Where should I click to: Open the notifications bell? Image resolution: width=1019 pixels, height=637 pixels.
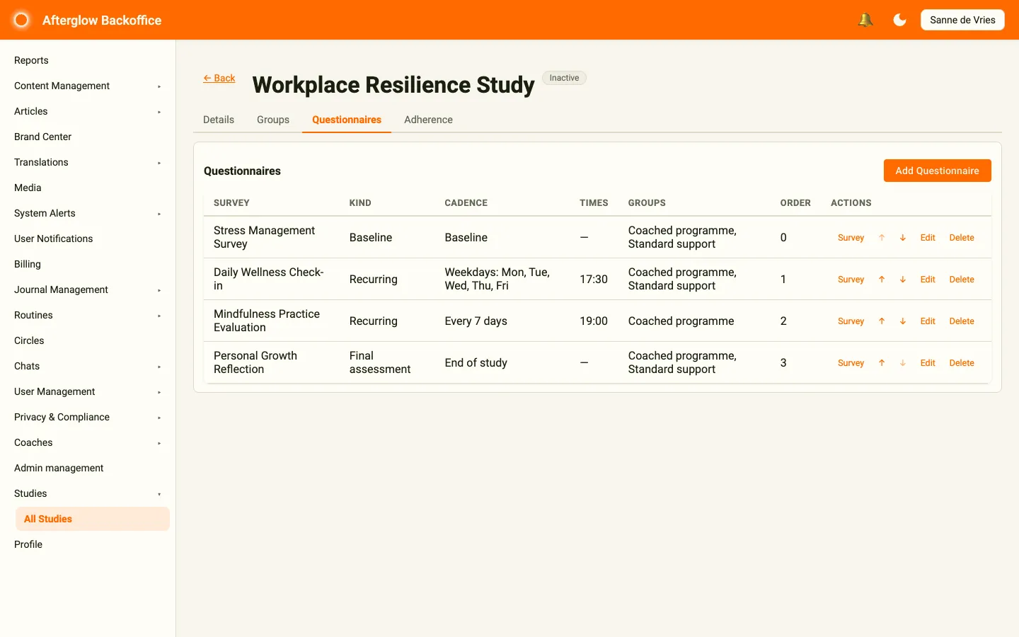point(865,20)
